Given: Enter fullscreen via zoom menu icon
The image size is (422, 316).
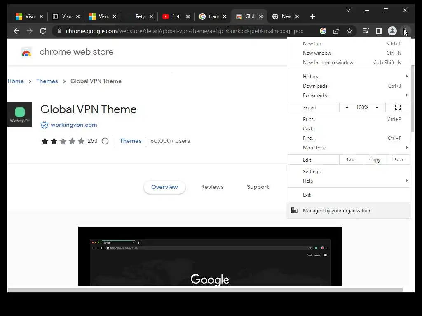Looking at the screenshot, I should click(398, 107).
